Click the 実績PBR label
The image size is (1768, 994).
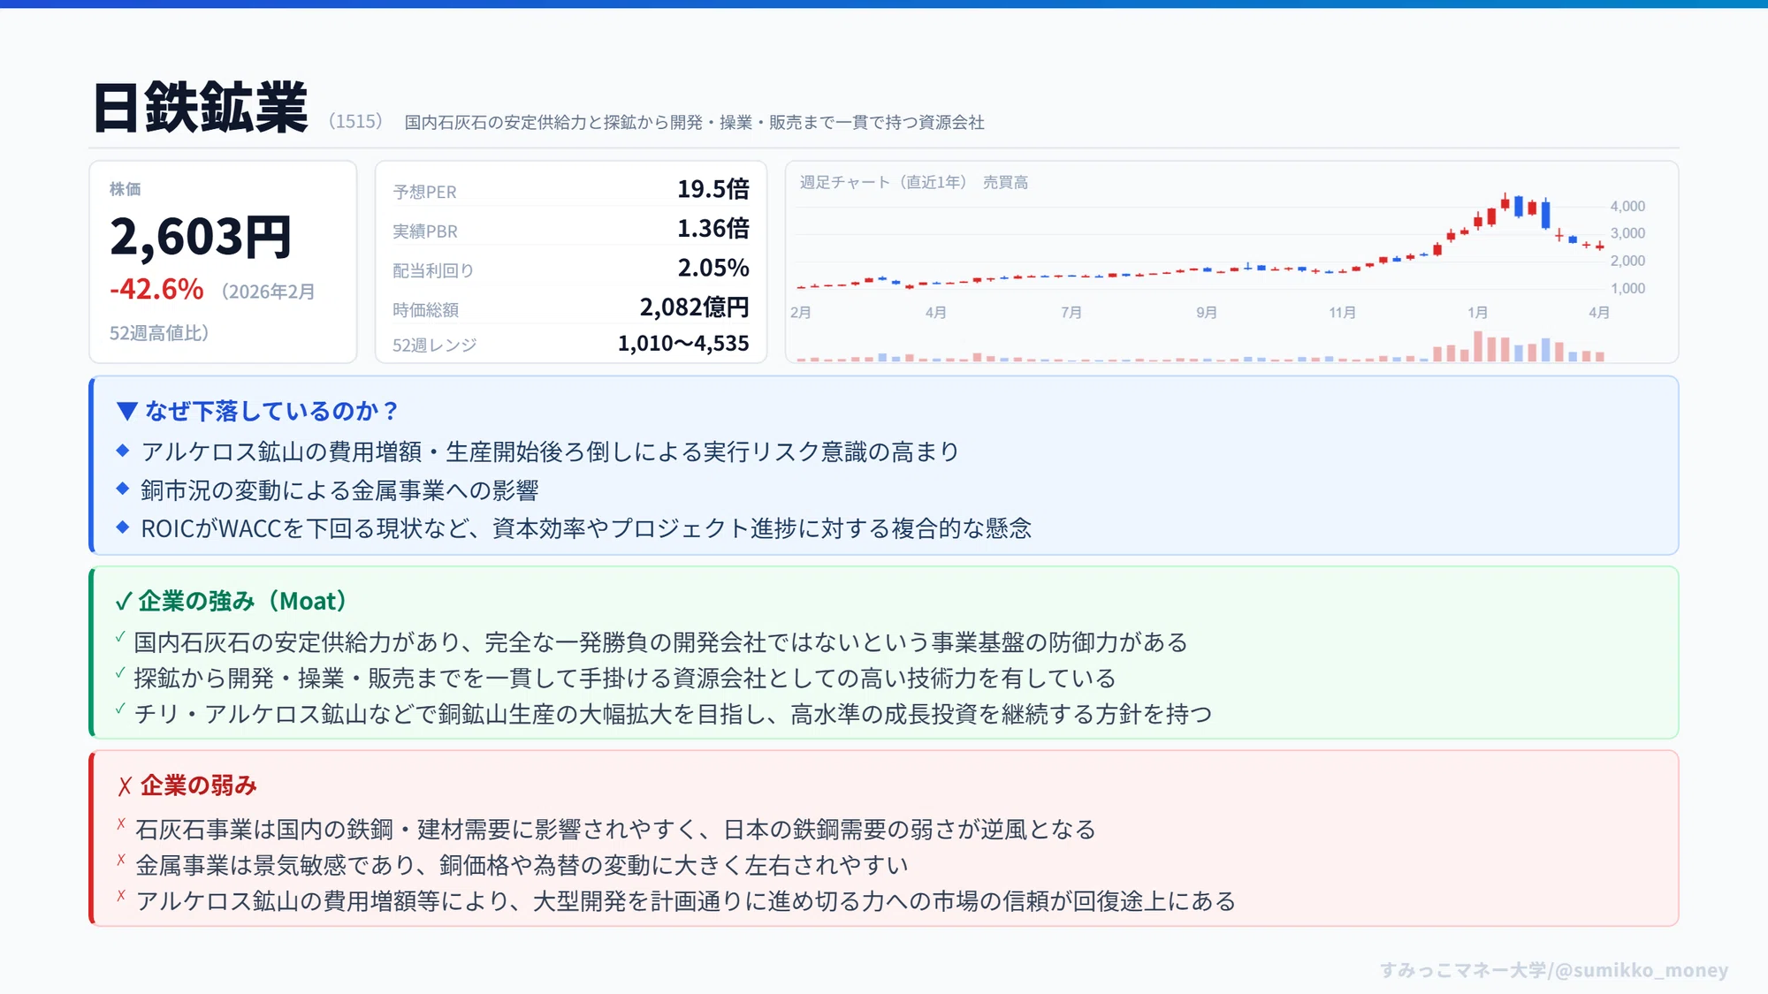coord(425,231)
